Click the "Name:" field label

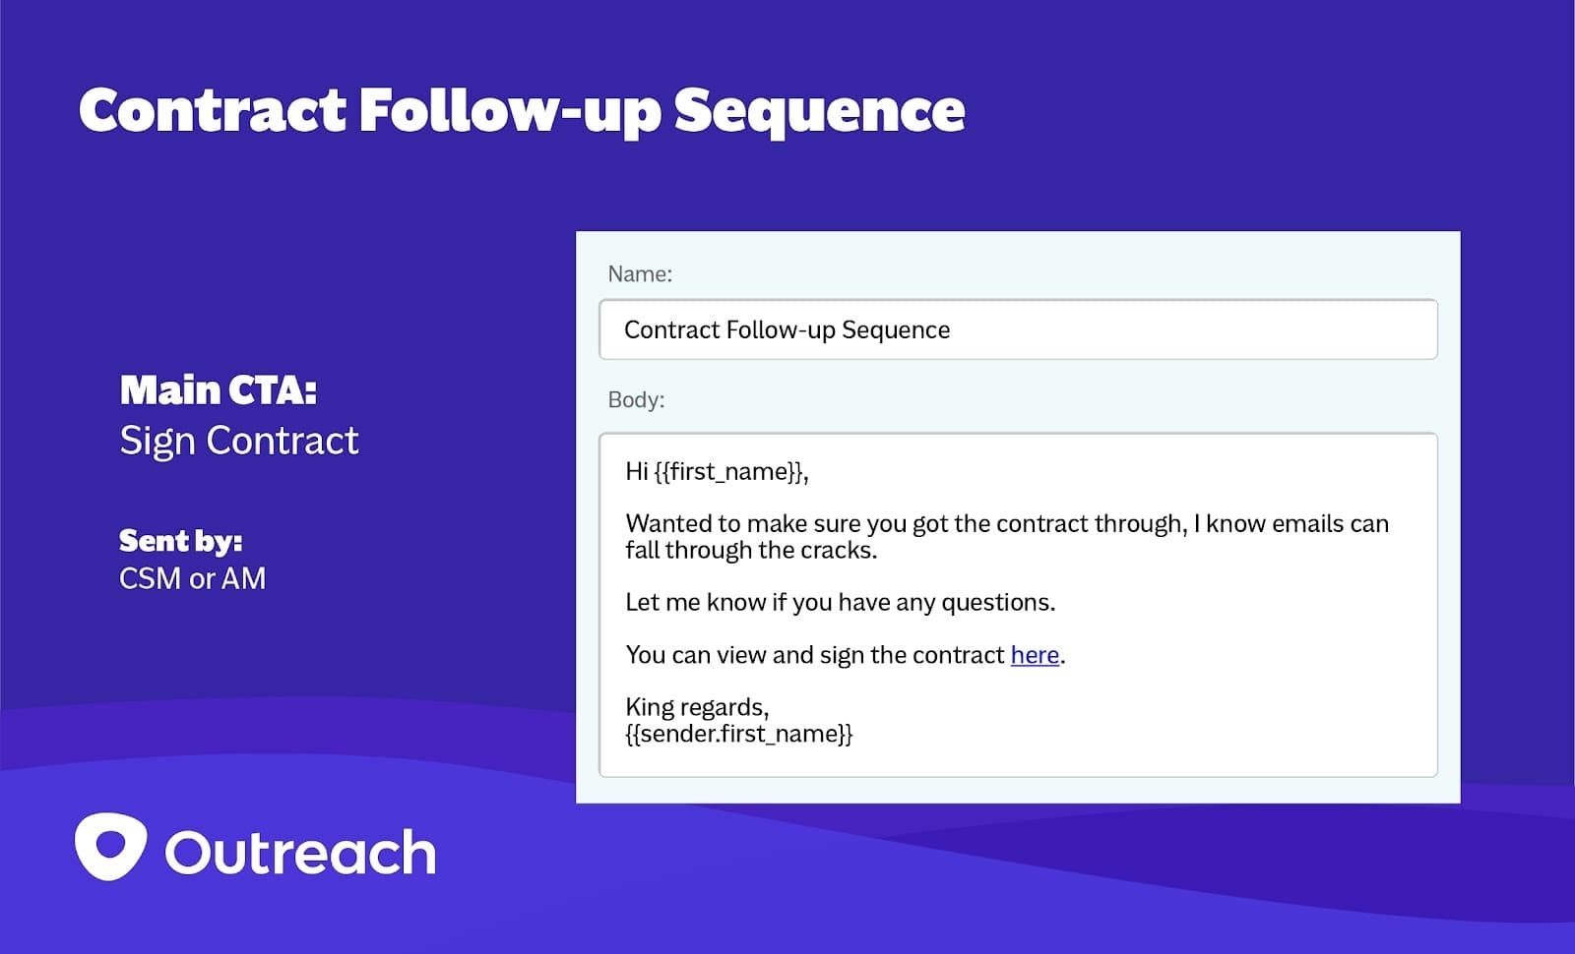tap(640, 274)
